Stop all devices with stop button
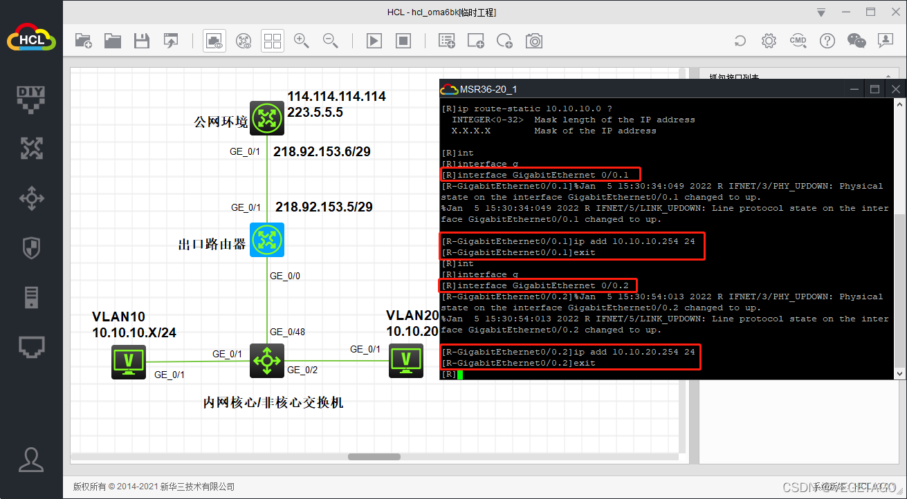Viewport: 907px width, 499px height. pyautogui.click(x=403, y=41)
